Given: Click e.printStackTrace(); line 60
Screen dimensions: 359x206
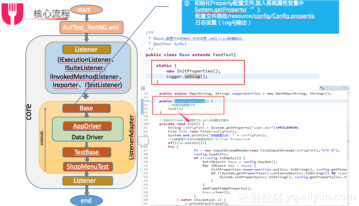Looking at the screenshot, I should 206,203.
